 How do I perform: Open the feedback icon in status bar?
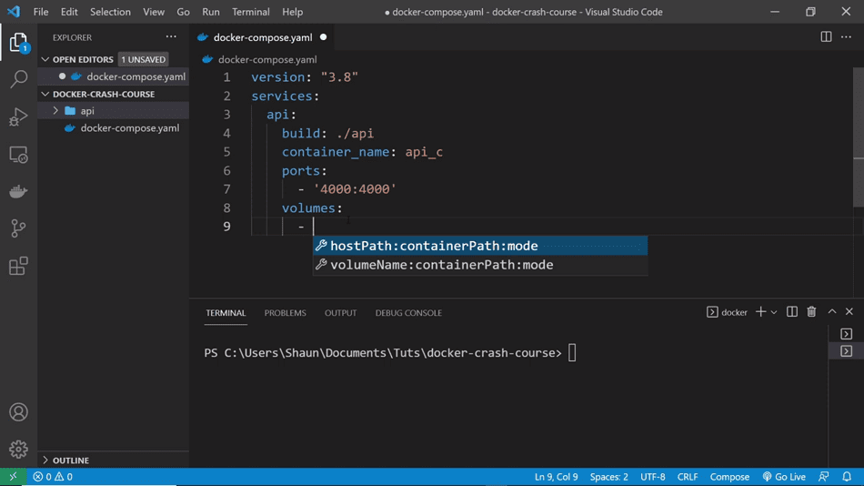point(824,477)
